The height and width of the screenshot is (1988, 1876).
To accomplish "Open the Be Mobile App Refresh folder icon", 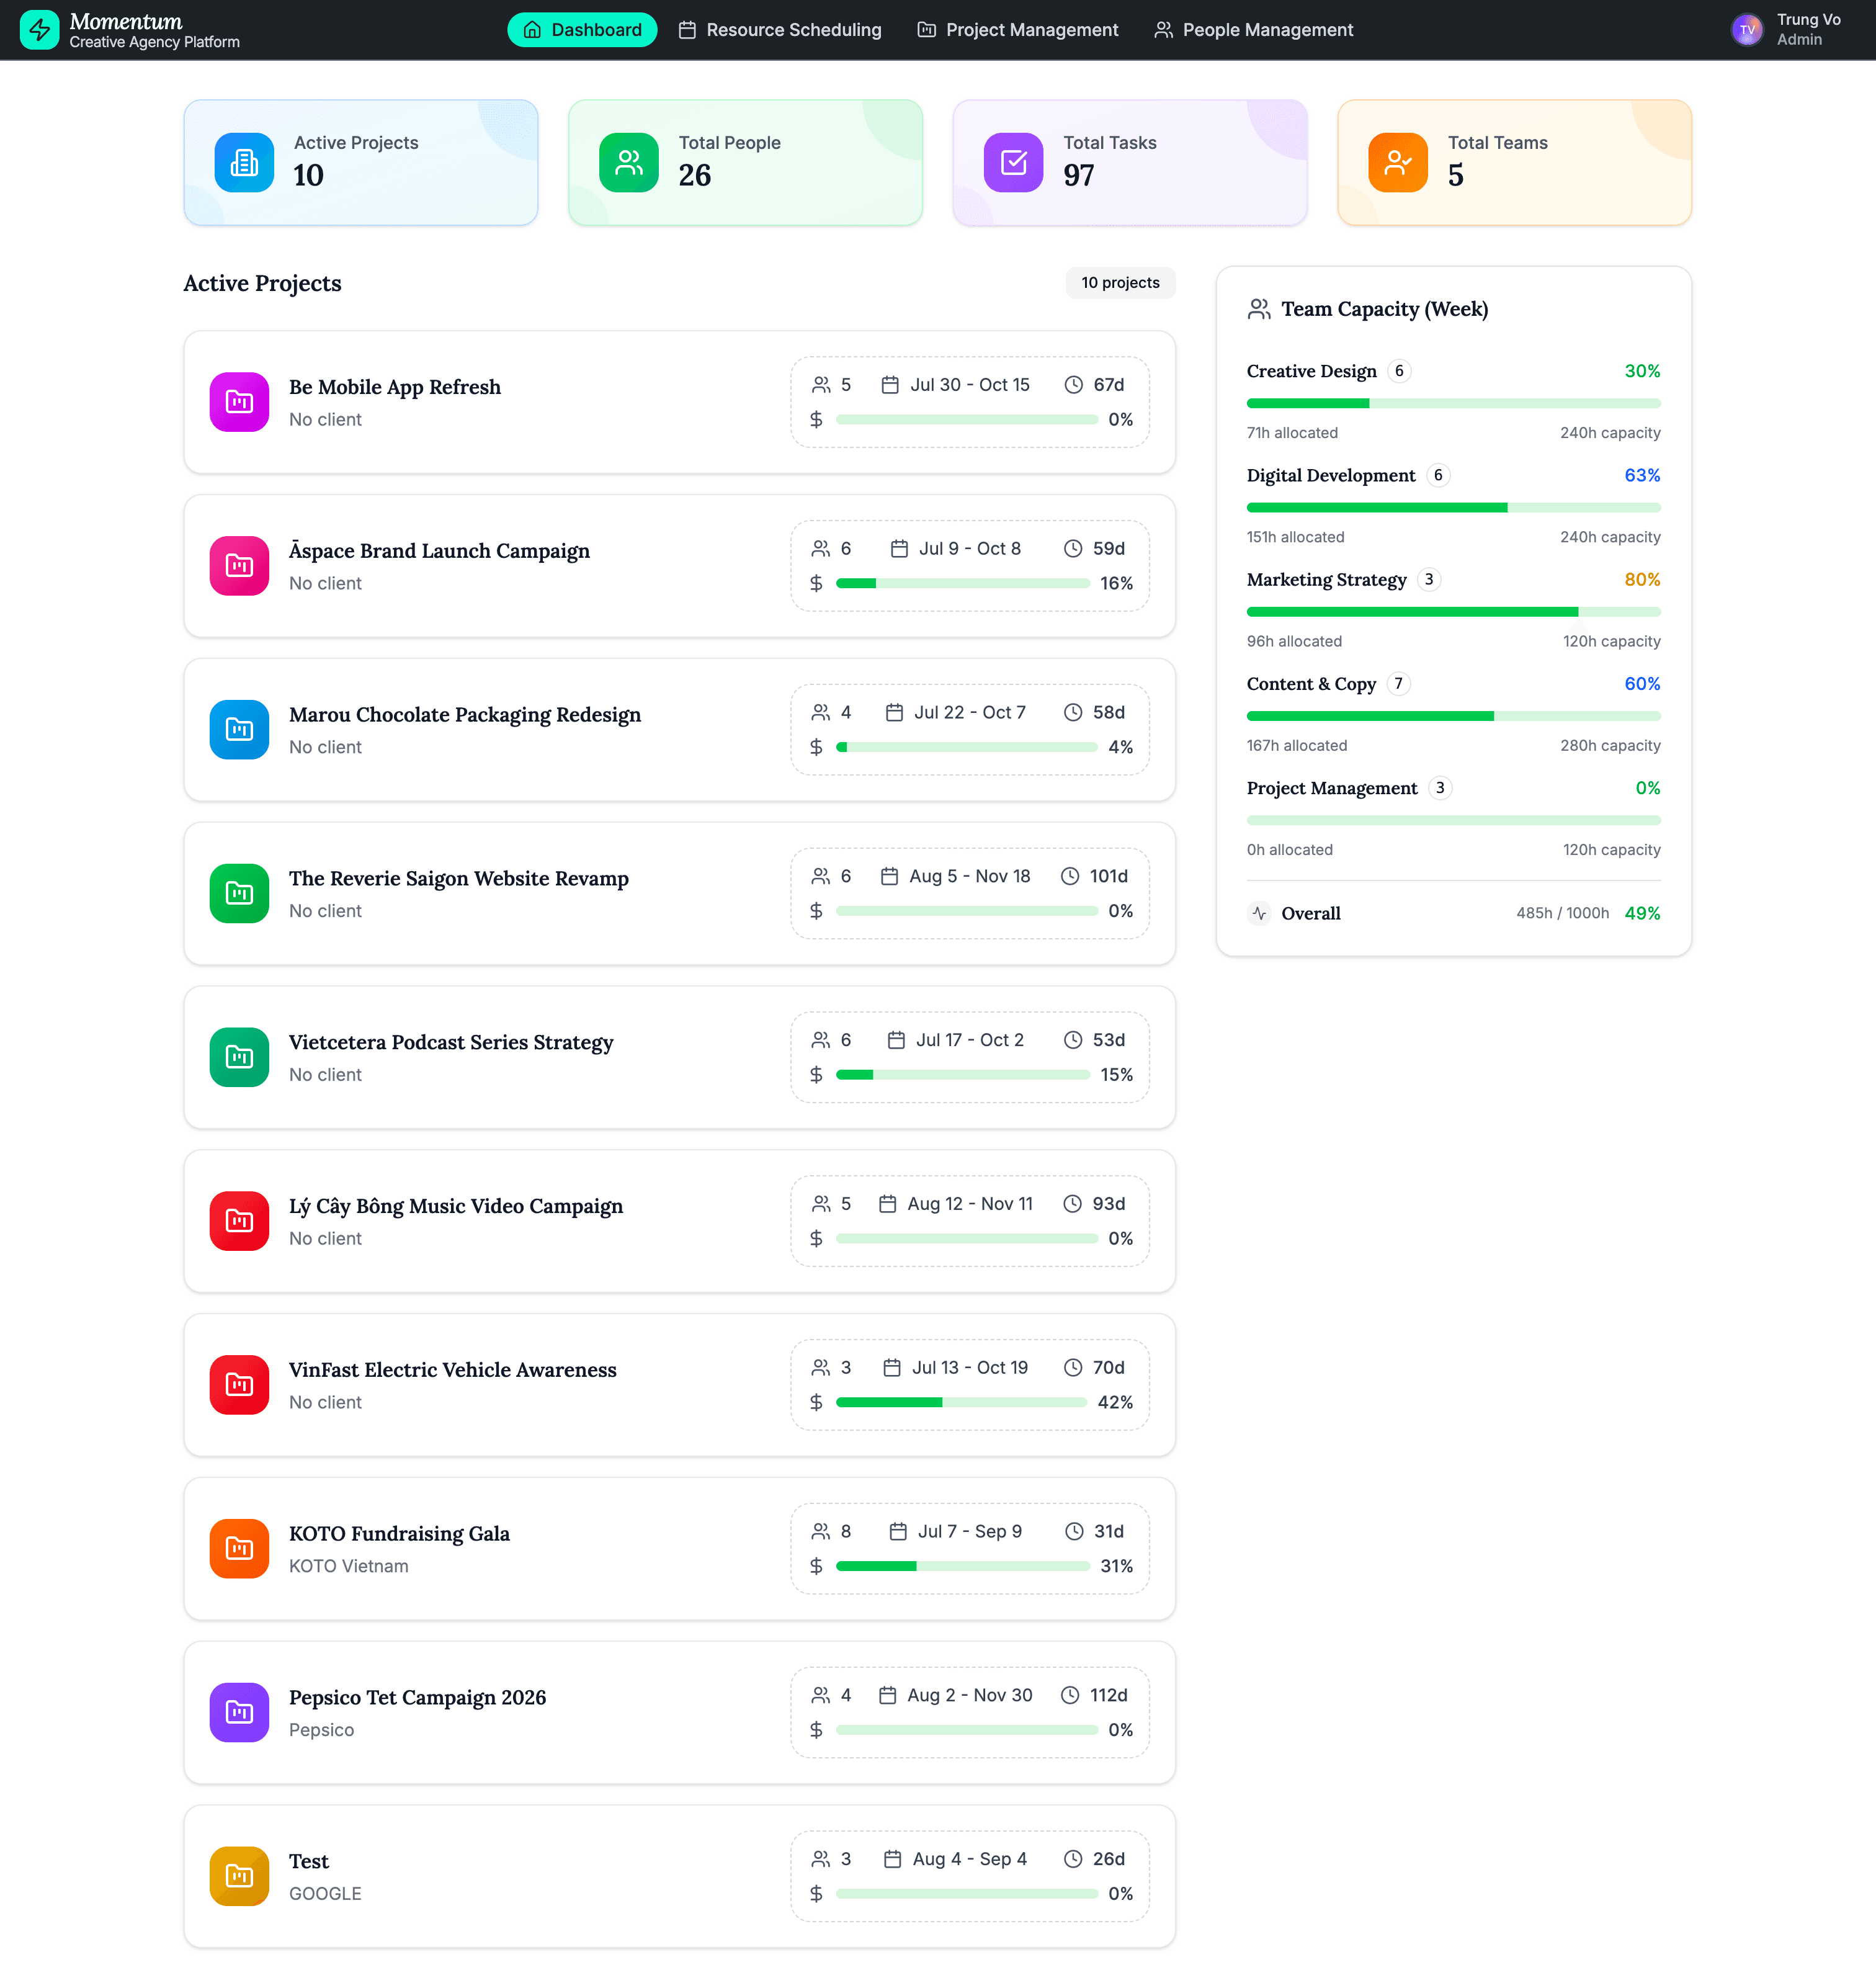I will (x=239, y=402).
